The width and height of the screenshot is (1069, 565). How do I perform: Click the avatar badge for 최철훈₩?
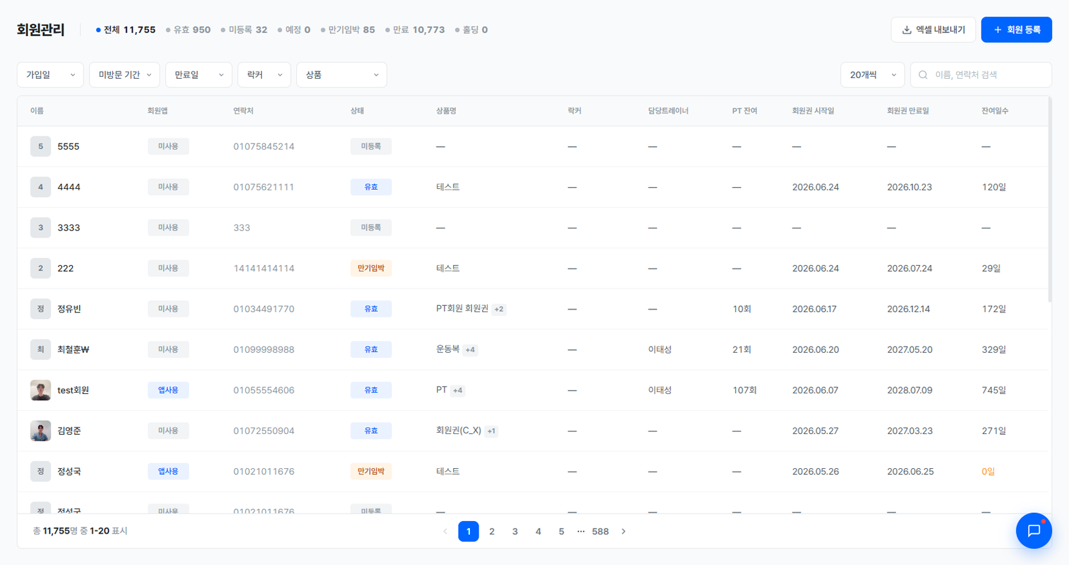[x=40, y=349]
